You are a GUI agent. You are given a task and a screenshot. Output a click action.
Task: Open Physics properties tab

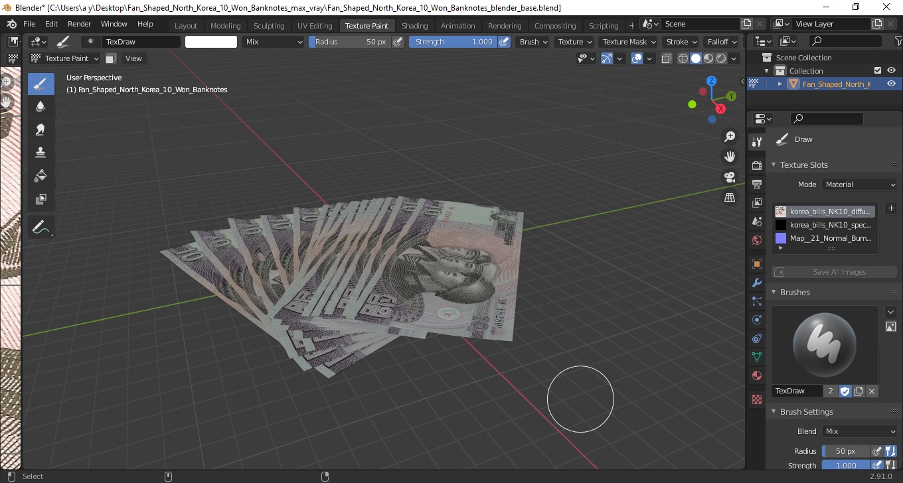[x=756, y=320]
